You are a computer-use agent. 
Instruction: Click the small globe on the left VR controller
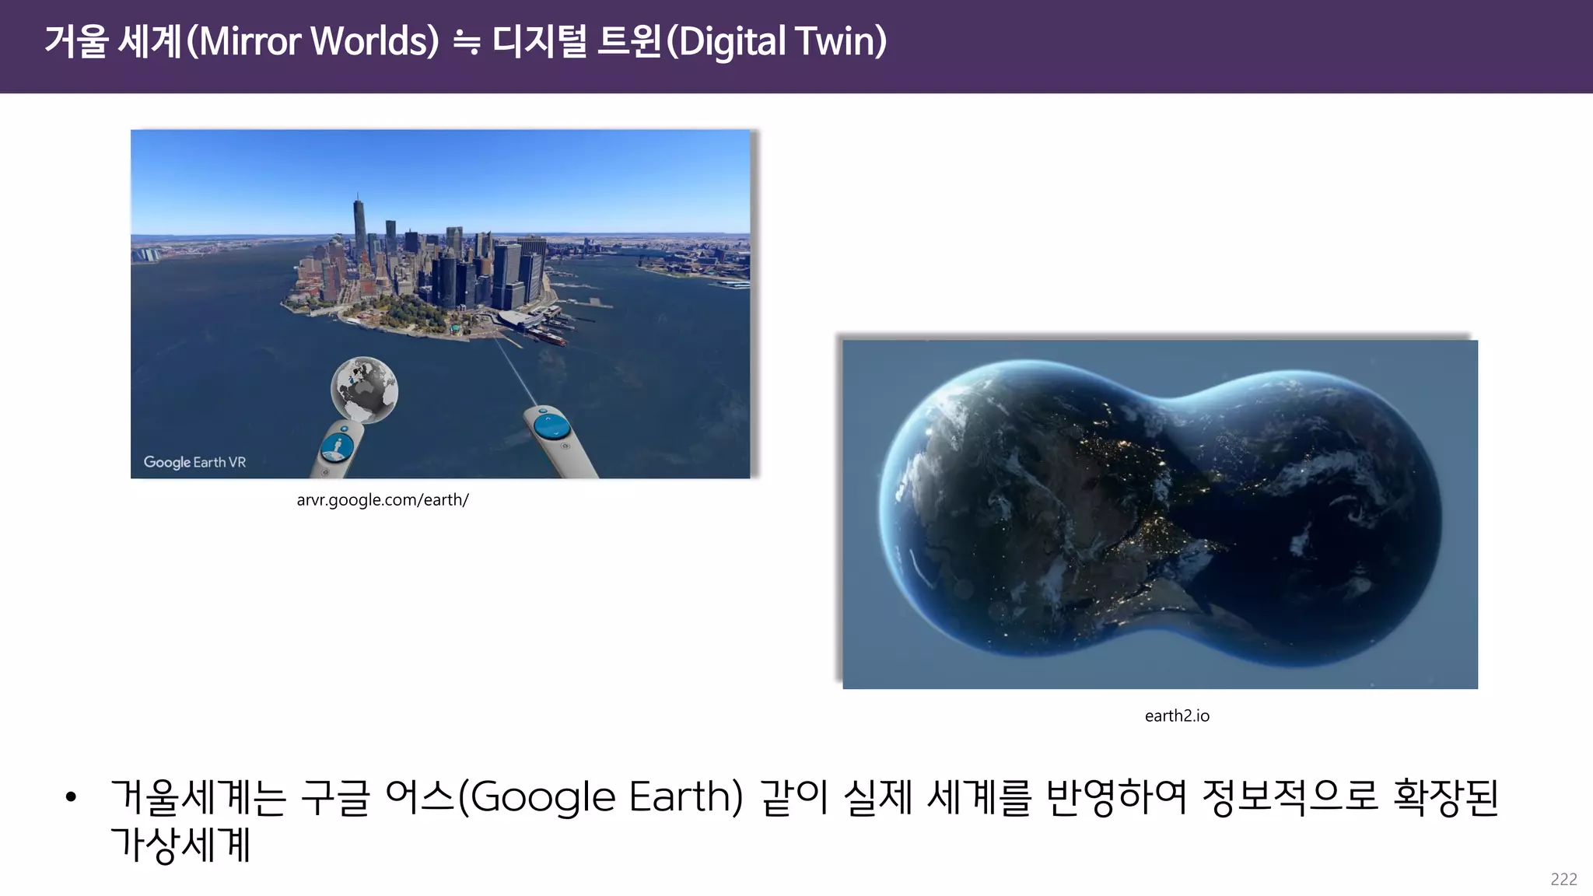[x=364, y=390]
